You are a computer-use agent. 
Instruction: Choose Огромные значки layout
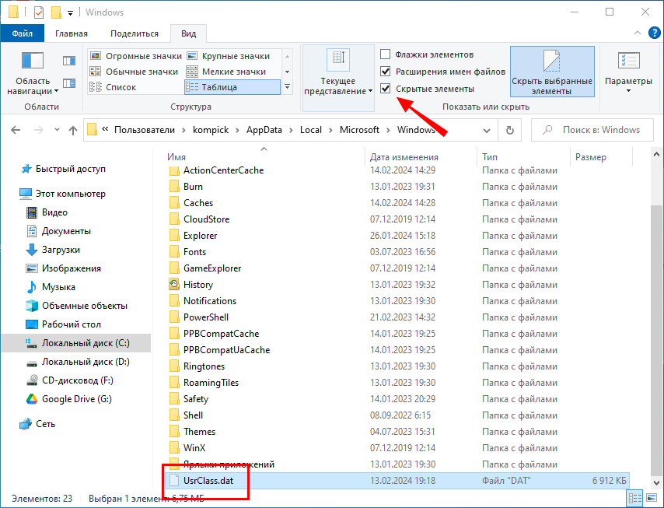[x=137, y=56]
